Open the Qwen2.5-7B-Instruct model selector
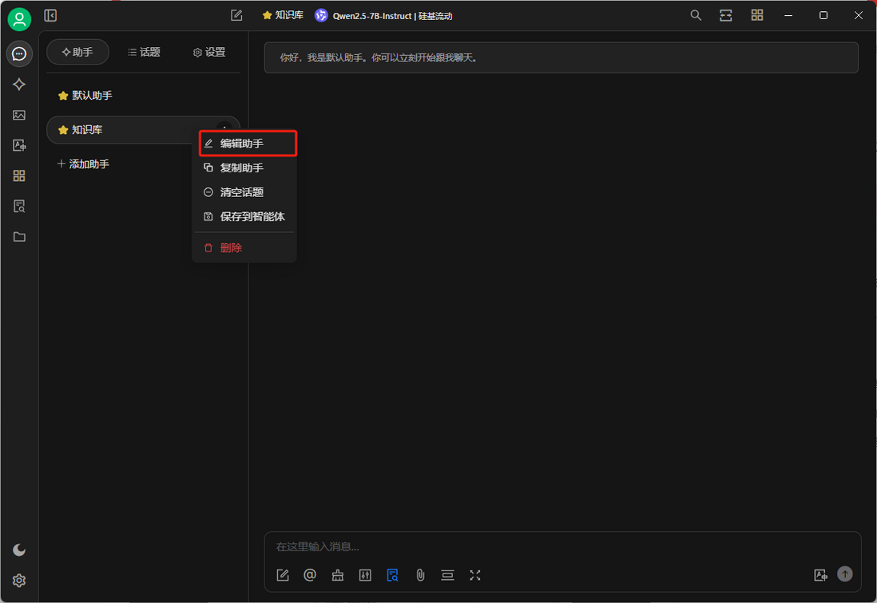The height and width of the screenshot is (603, 877). pos(383,16)
